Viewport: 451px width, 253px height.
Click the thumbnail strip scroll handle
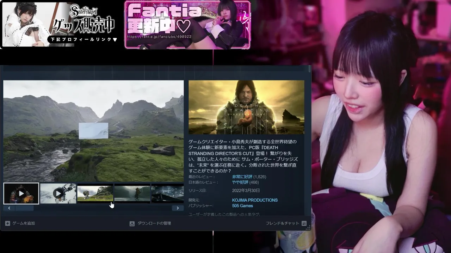click(24, 208)
